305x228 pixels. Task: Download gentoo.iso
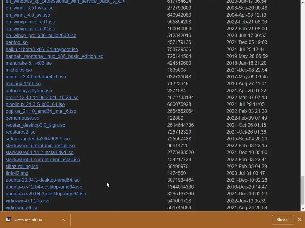click(17, 42)
